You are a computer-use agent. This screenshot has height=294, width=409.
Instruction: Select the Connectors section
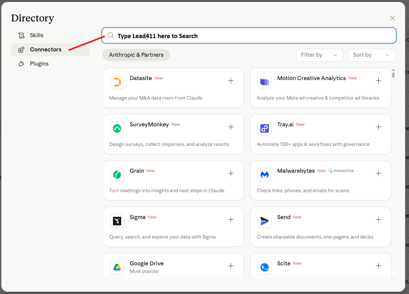pos(50,49)
